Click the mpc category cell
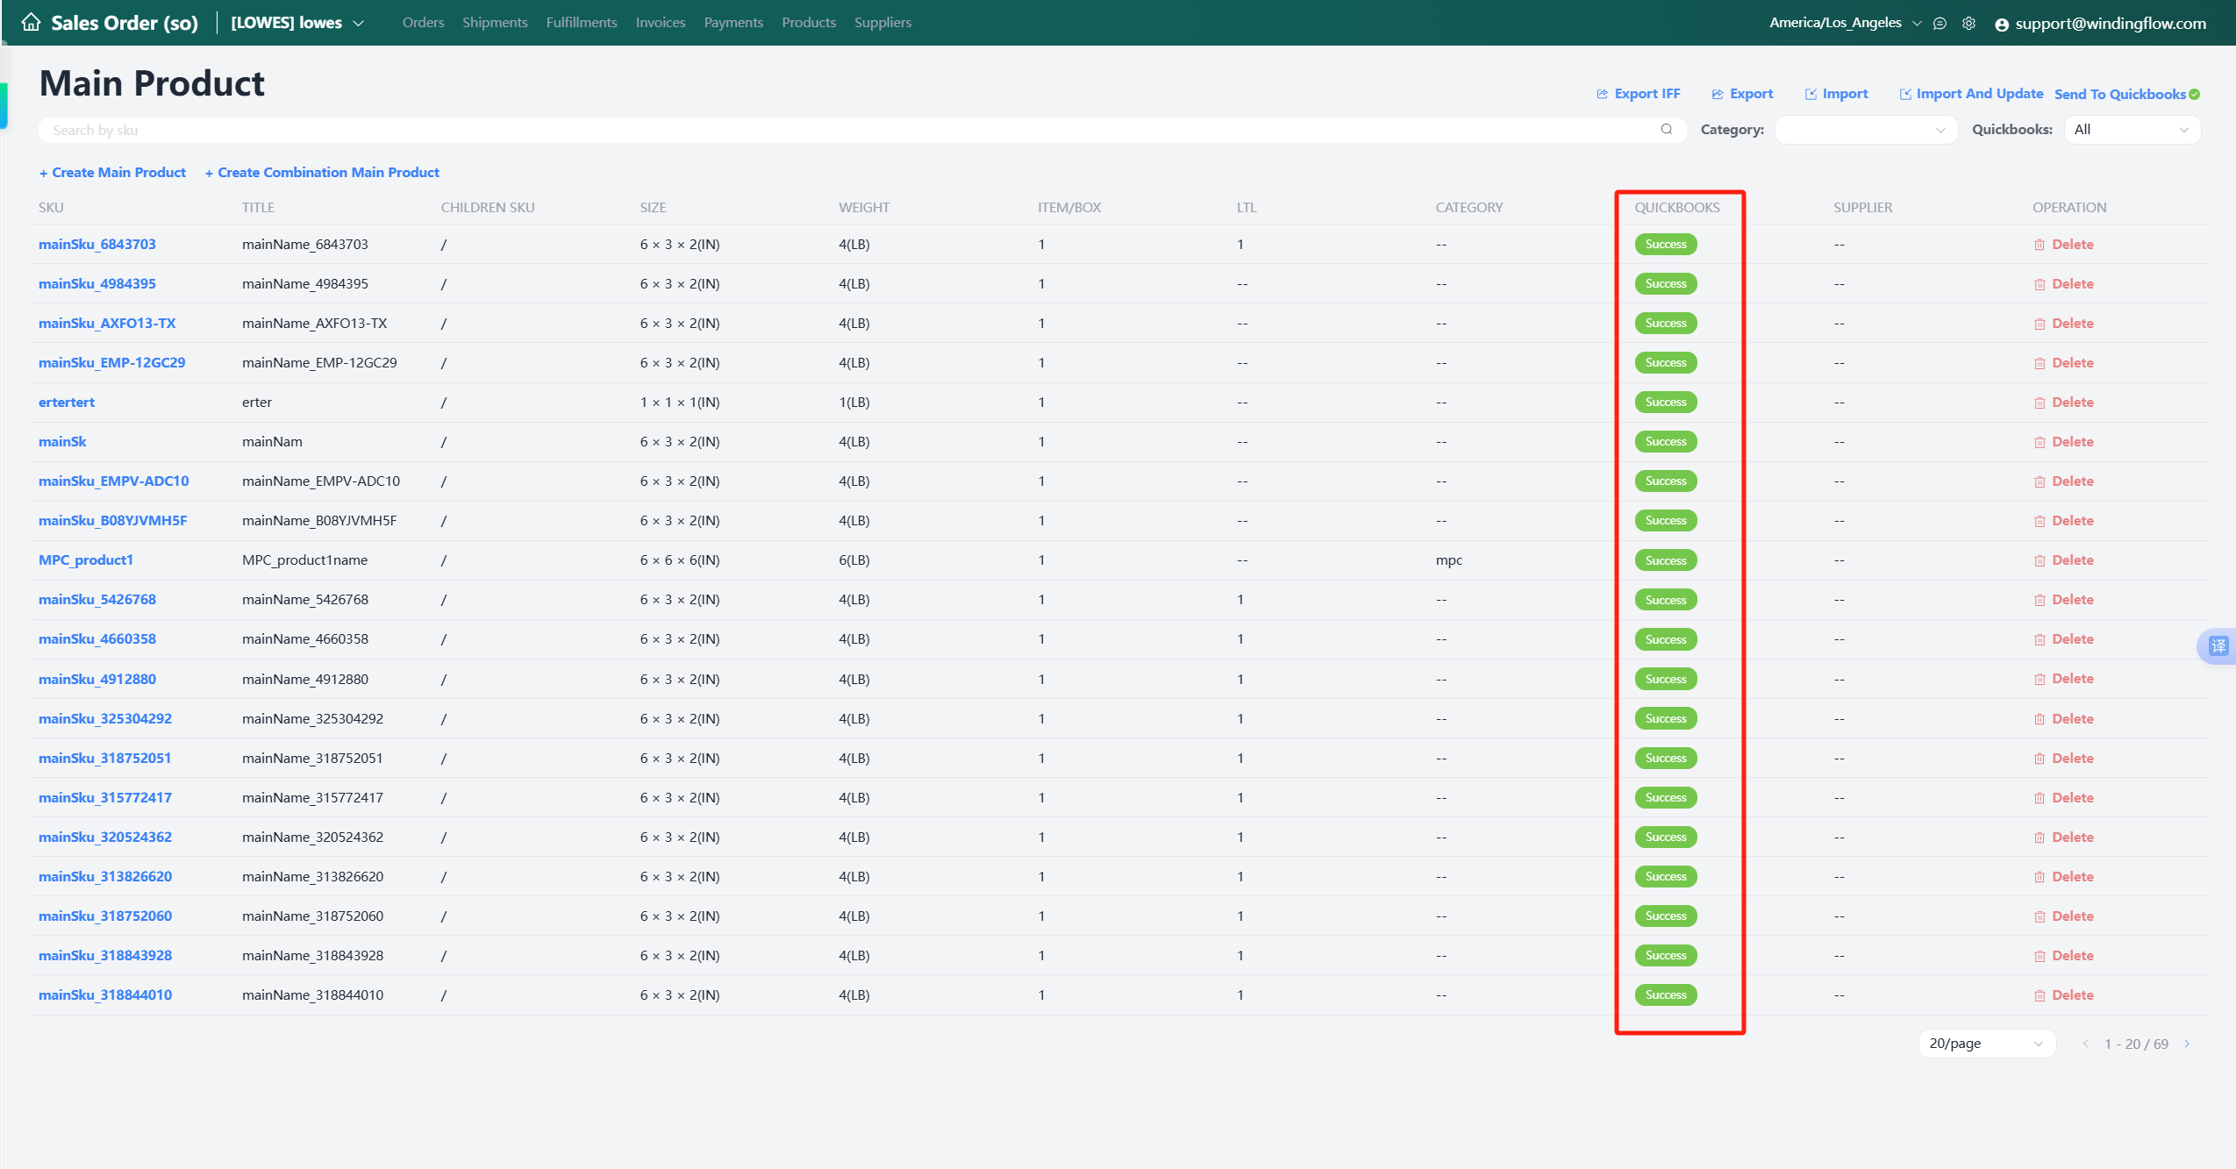 (1449, 560)
